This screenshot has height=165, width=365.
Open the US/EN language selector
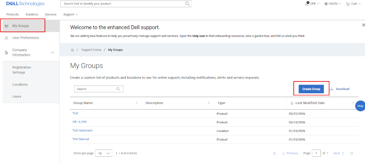pos(333,4)
